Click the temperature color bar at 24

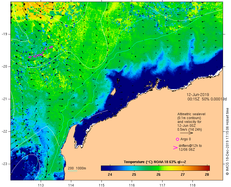110,168
